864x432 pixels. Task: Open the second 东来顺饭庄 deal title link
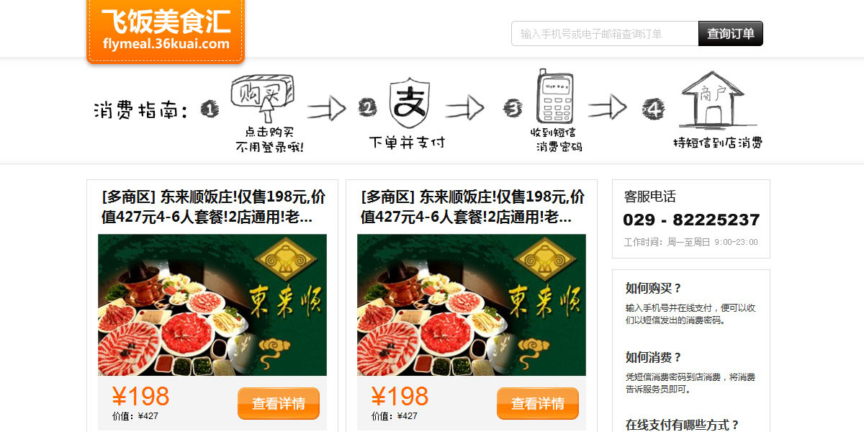pos(472,207)
